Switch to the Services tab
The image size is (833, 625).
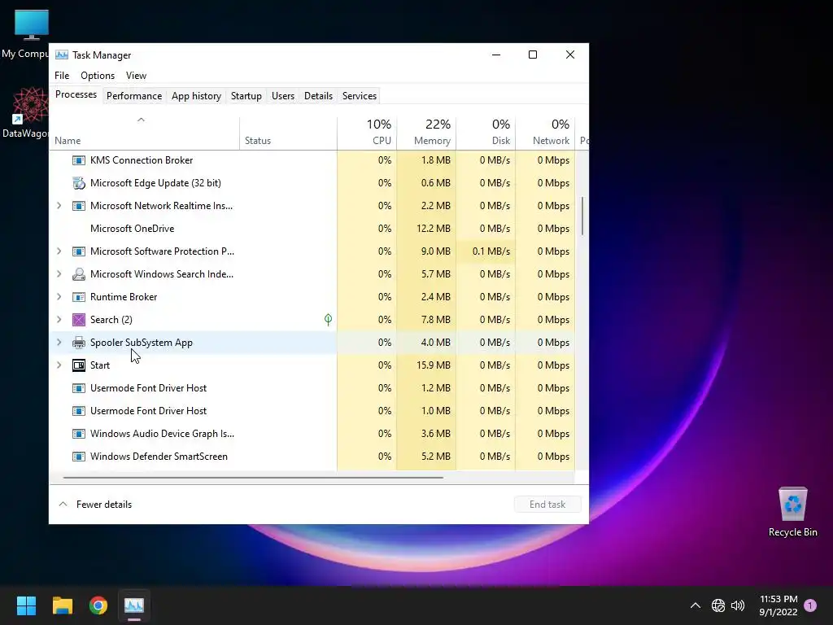(x=359, y=96)
